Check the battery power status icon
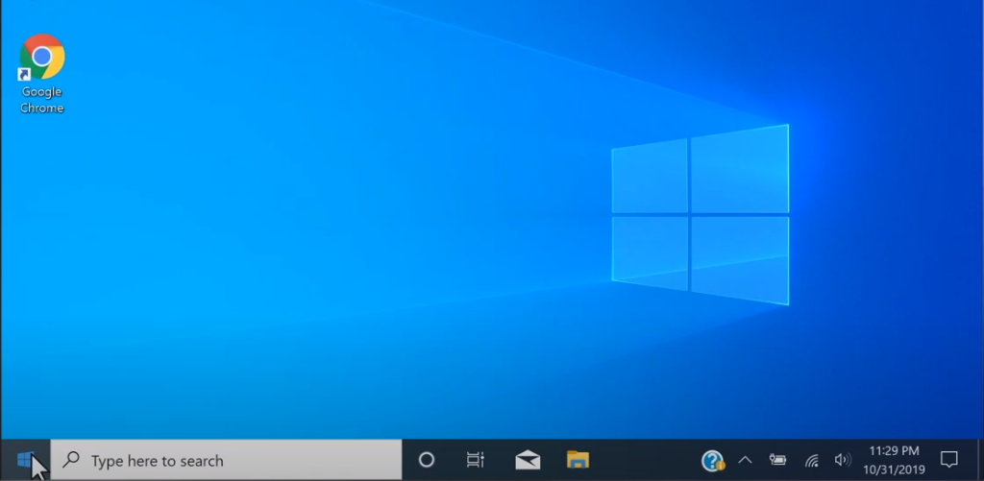 777,460
